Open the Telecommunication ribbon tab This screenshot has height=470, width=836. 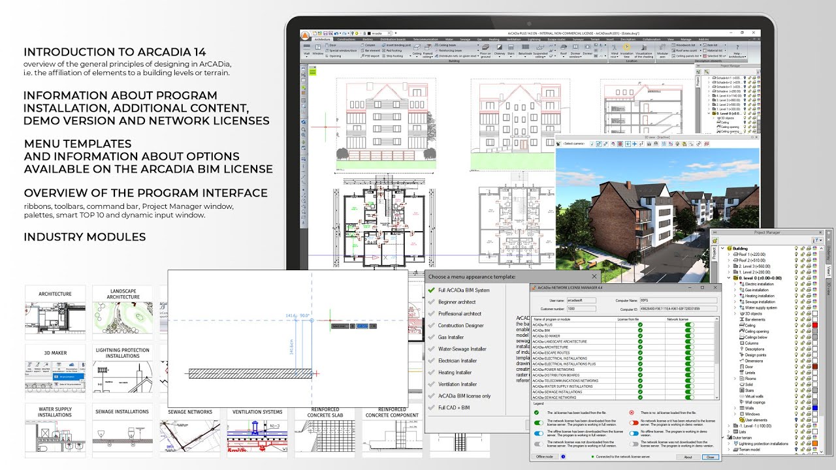(x=426, y=39)
